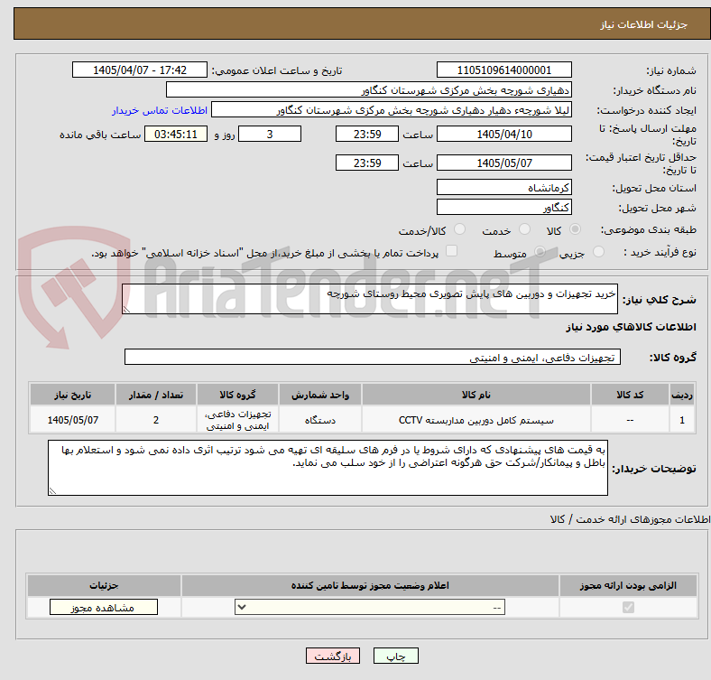
Task: Click the resize handle of description box
Action: [126, 310]
